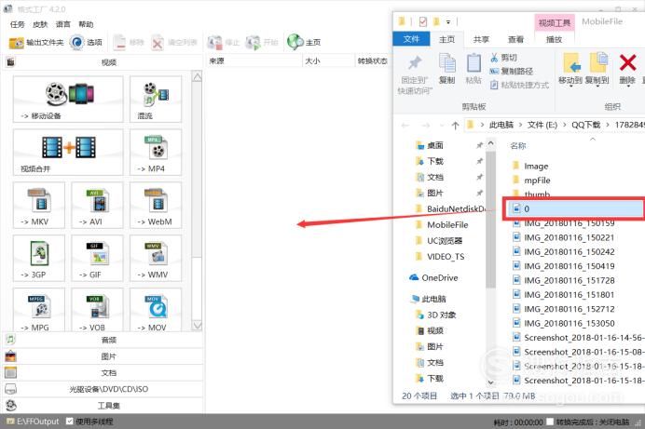Click Paste (粘贴) in Explorer ribbon
The height and width of the screenshot is (429, 645).
coord(473,69)
